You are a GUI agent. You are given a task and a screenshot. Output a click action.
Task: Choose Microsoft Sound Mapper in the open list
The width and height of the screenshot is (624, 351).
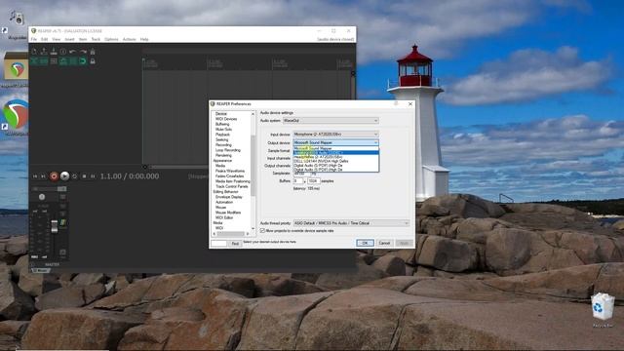click(335, 148)
